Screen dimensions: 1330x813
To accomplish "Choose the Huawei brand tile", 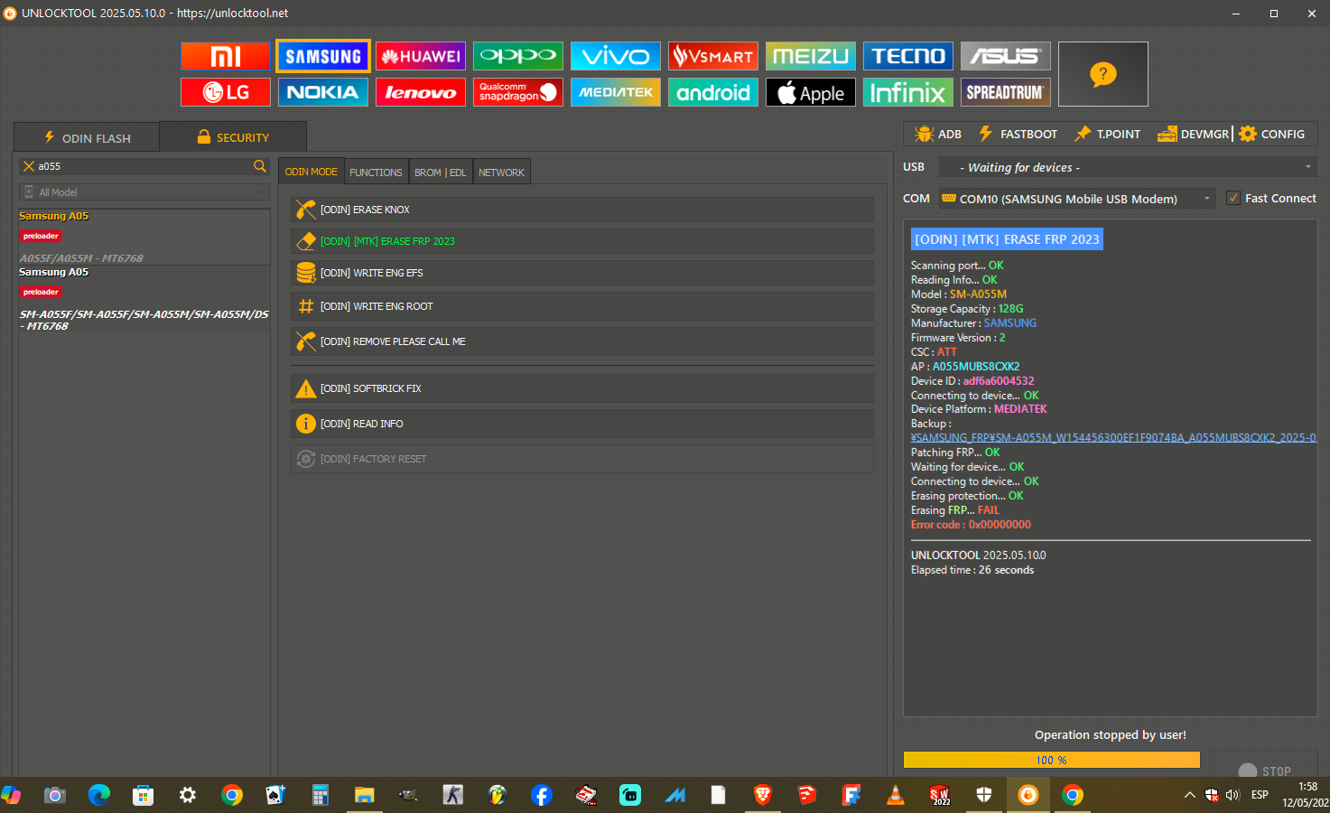I will pyautogui.click(x=421, y=56).
